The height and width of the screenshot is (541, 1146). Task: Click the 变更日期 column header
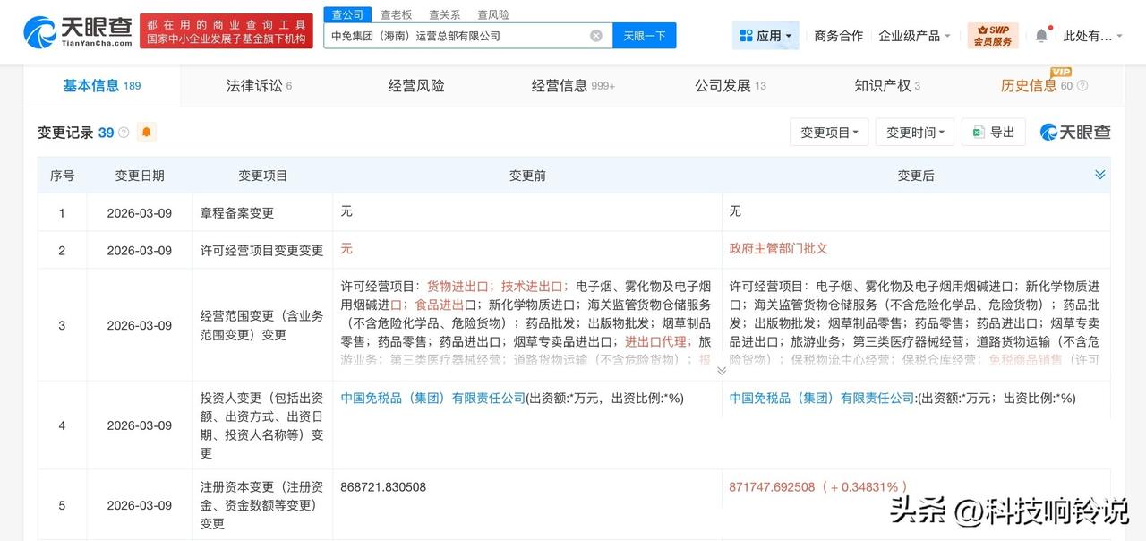point(140,176)
